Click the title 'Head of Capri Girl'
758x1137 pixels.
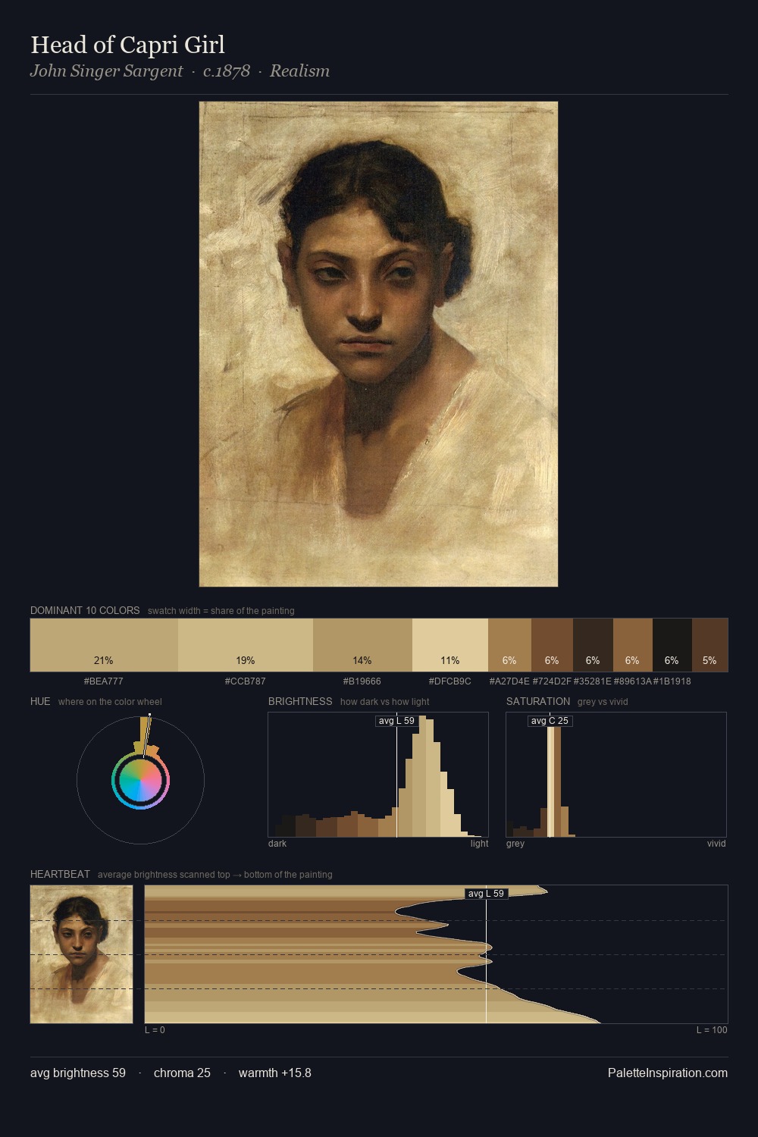tap(127, 45)
